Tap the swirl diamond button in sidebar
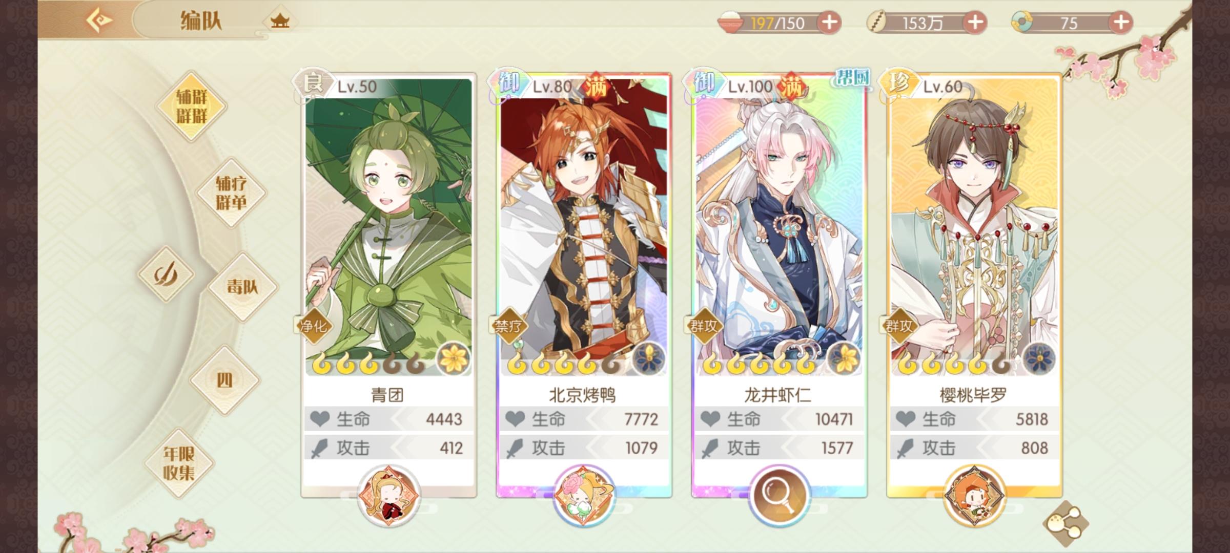Screen dimensions: 1230x553 tap(166, 274)
